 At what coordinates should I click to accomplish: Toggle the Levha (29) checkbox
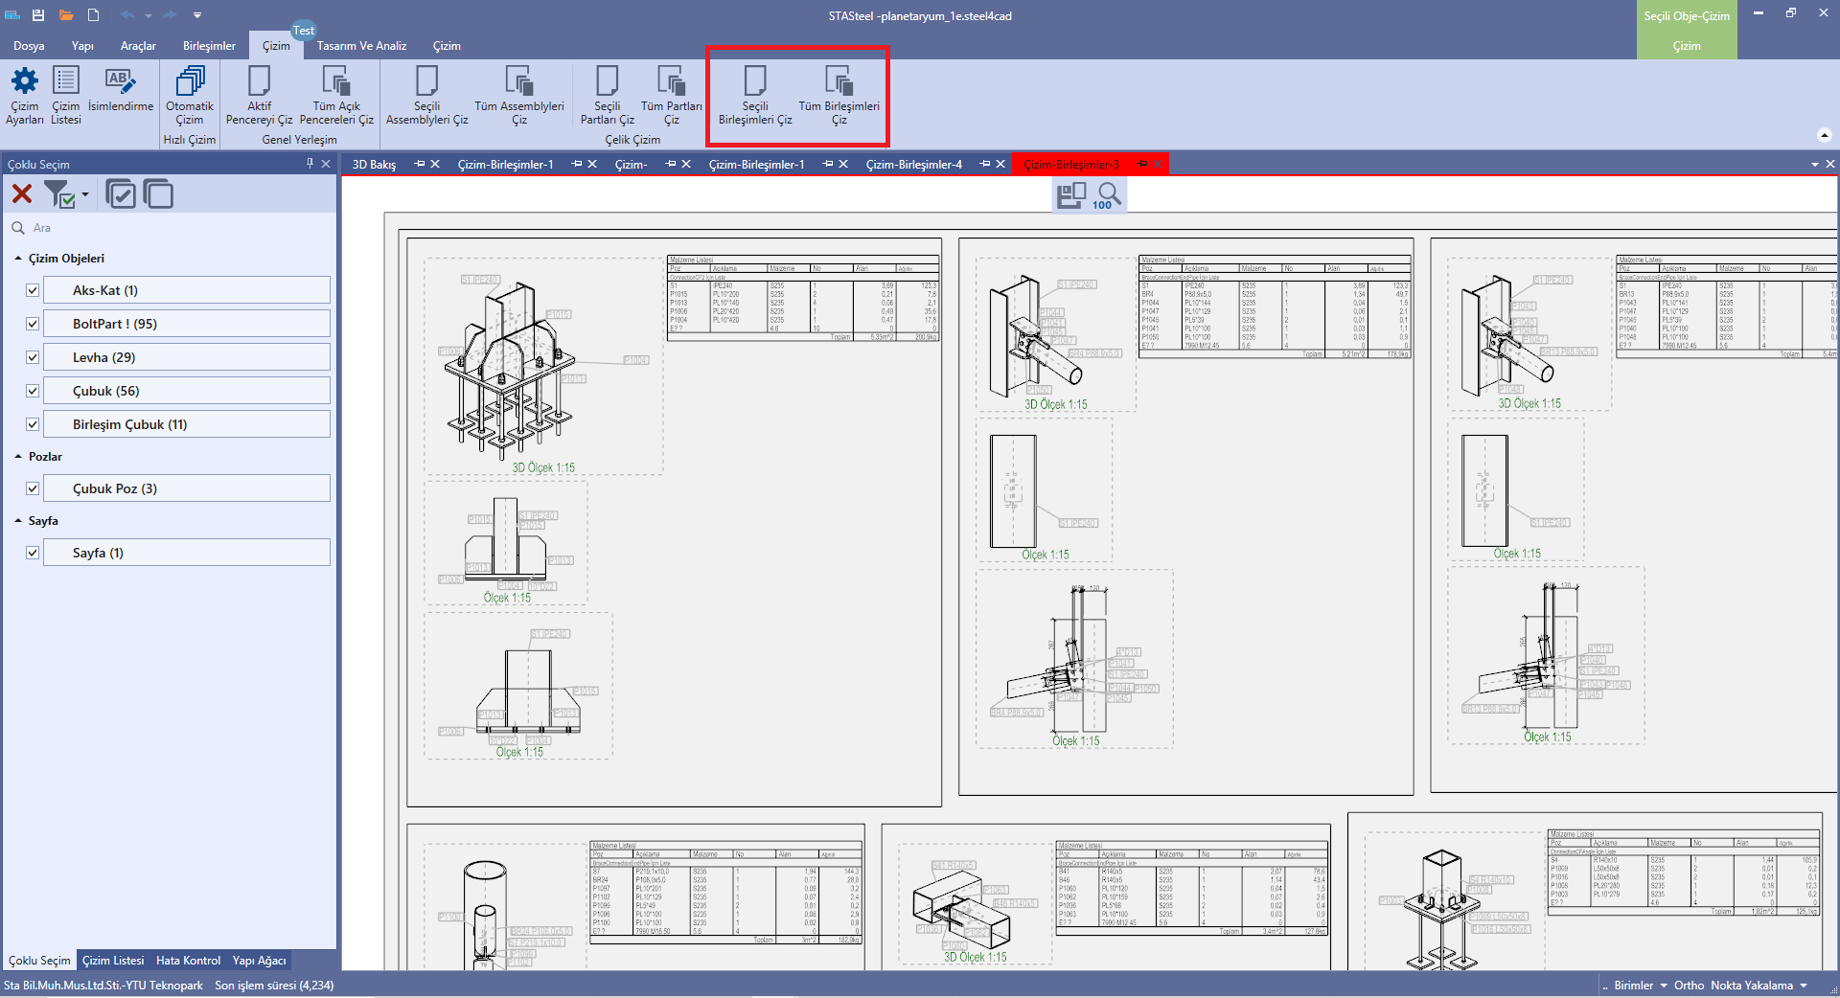pyautogui.click(x=33, y=357)
